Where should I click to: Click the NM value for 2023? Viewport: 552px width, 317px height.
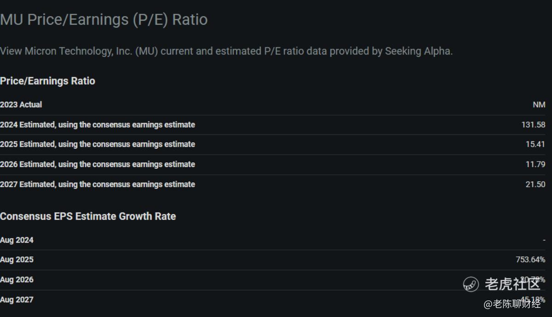(x=539, y=105)
